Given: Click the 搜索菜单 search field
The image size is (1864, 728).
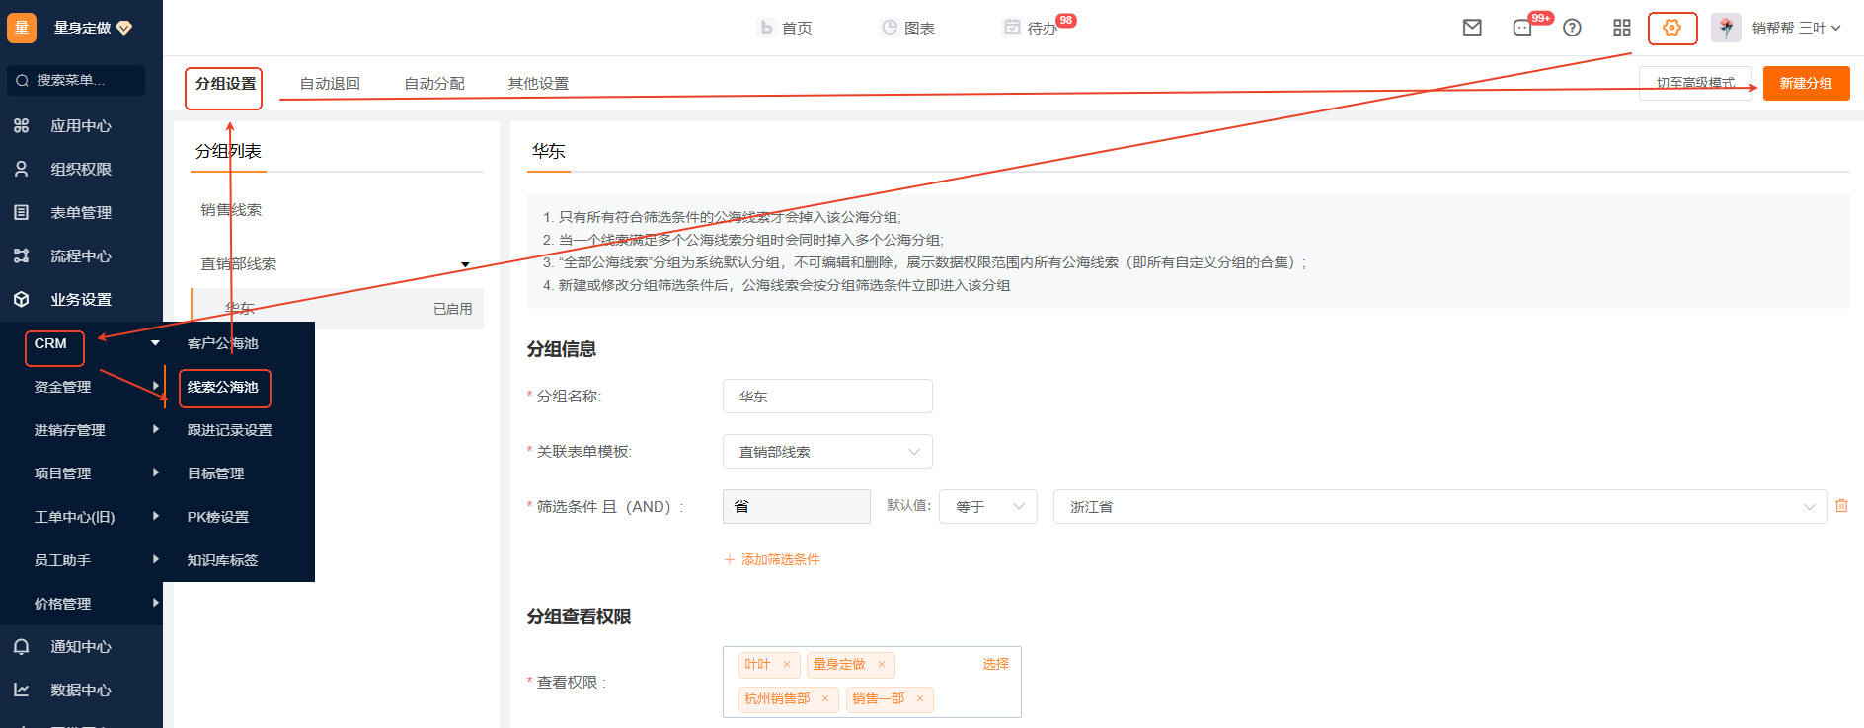Looking at the screenshot, I should click(76, 80).
